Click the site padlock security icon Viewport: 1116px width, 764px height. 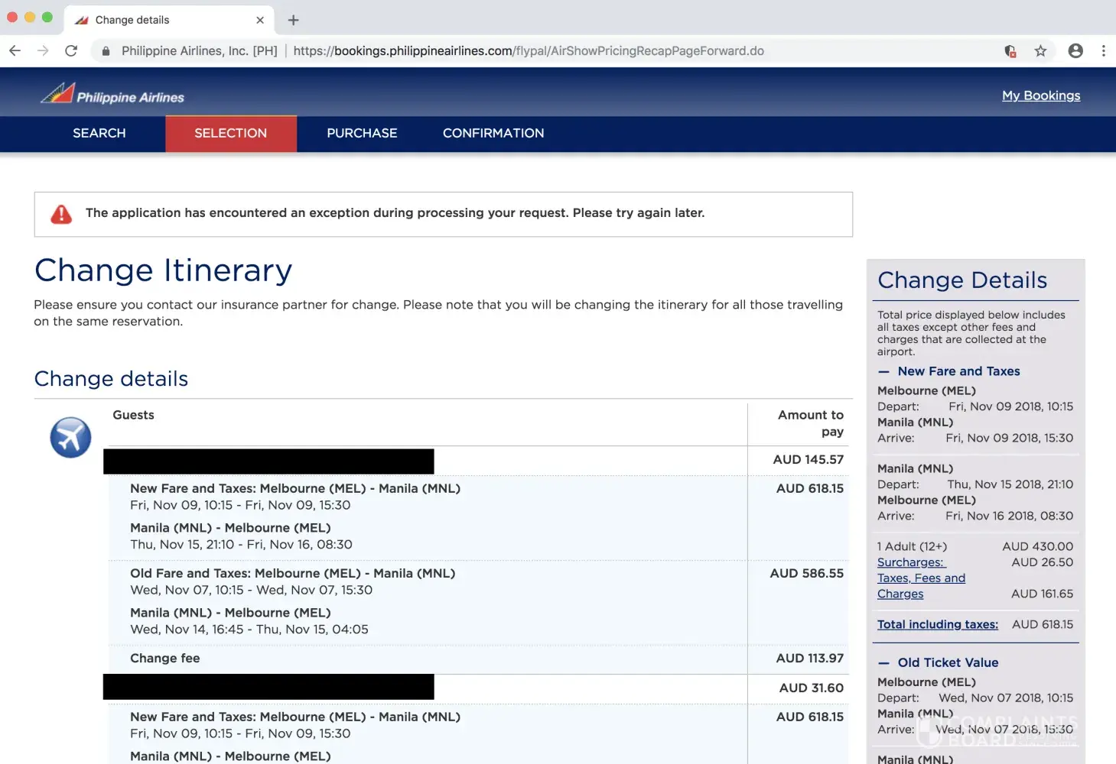(106, 51)
